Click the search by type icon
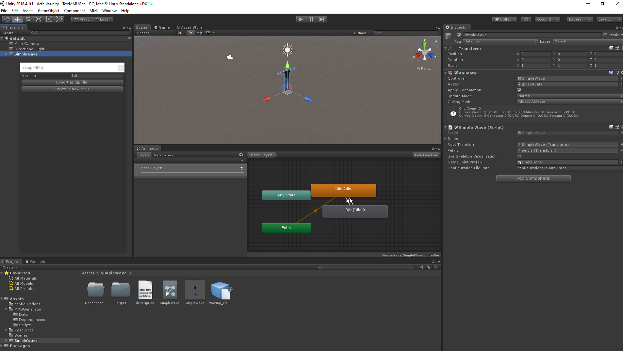 pyautogui.click(x=422, y=267)
